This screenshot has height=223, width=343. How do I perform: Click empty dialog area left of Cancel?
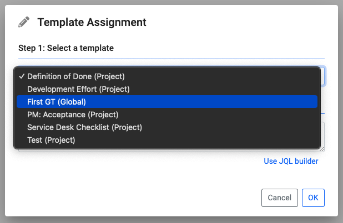pyautogui.click(x=139, y=198)
